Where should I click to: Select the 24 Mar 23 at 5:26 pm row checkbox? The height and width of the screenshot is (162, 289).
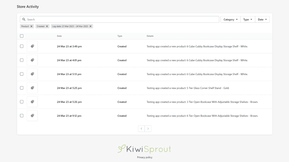click(22, 102)
